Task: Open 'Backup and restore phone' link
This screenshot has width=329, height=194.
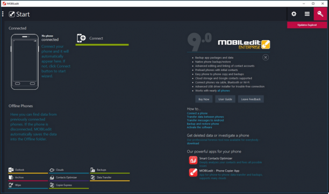Action: [x=203, y=124]
